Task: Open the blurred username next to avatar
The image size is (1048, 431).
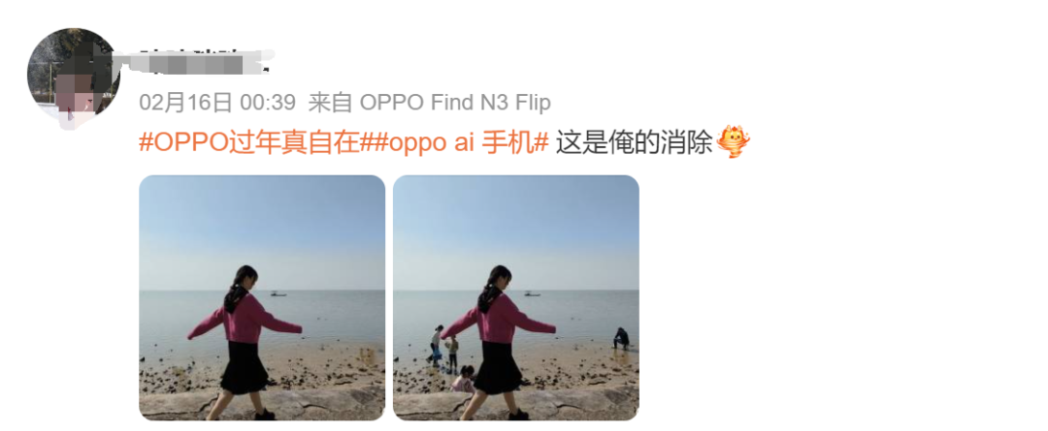Action: tap(199, 61)
